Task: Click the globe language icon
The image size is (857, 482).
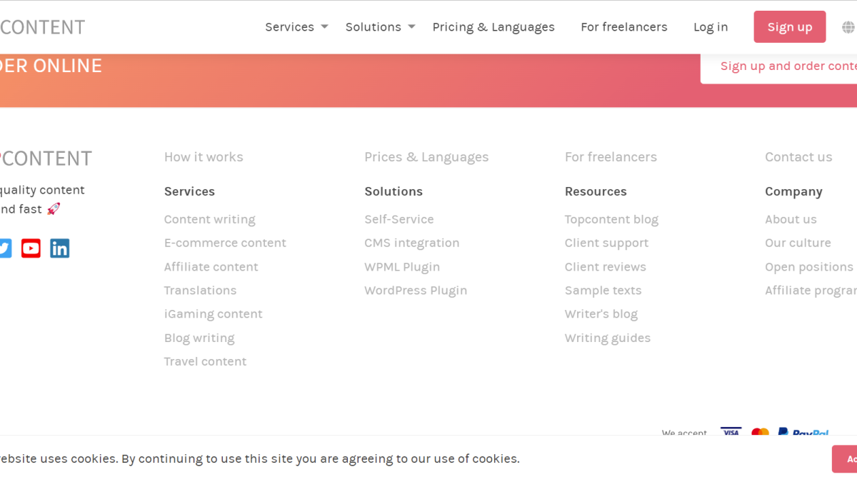Action: 848,27
